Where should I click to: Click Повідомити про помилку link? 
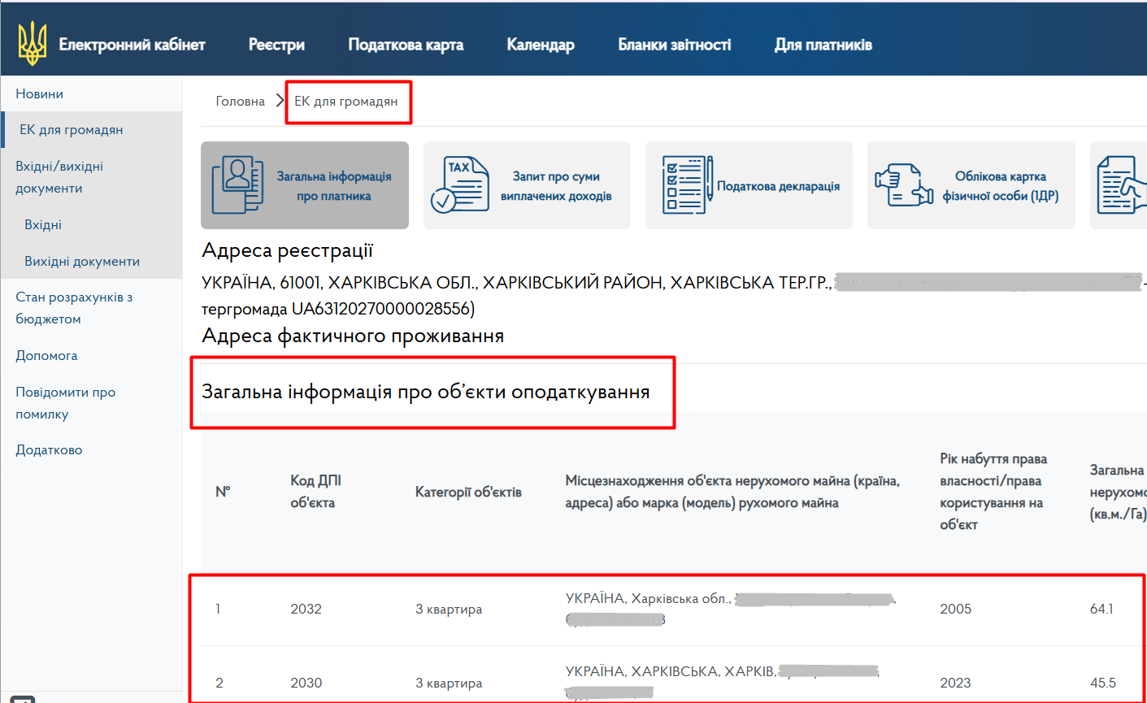tap(65, 403)
